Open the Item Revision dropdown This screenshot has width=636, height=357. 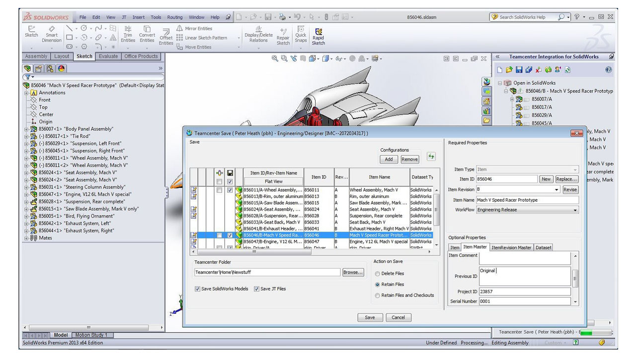pos(557,189)
